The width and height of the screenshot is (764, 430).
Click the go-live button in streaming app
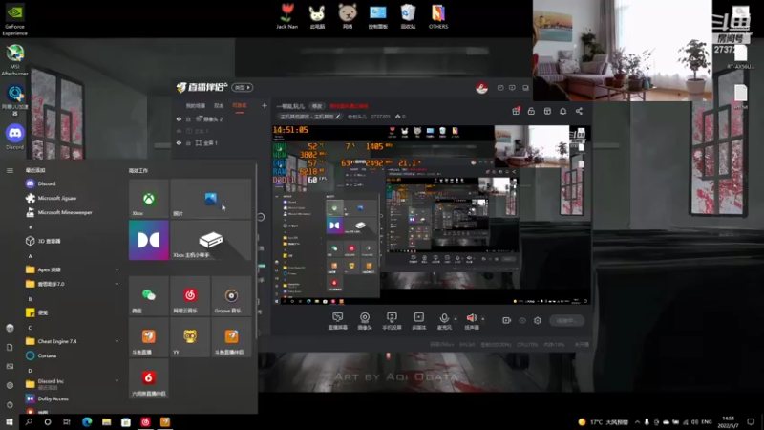click(x=566, y=320)
